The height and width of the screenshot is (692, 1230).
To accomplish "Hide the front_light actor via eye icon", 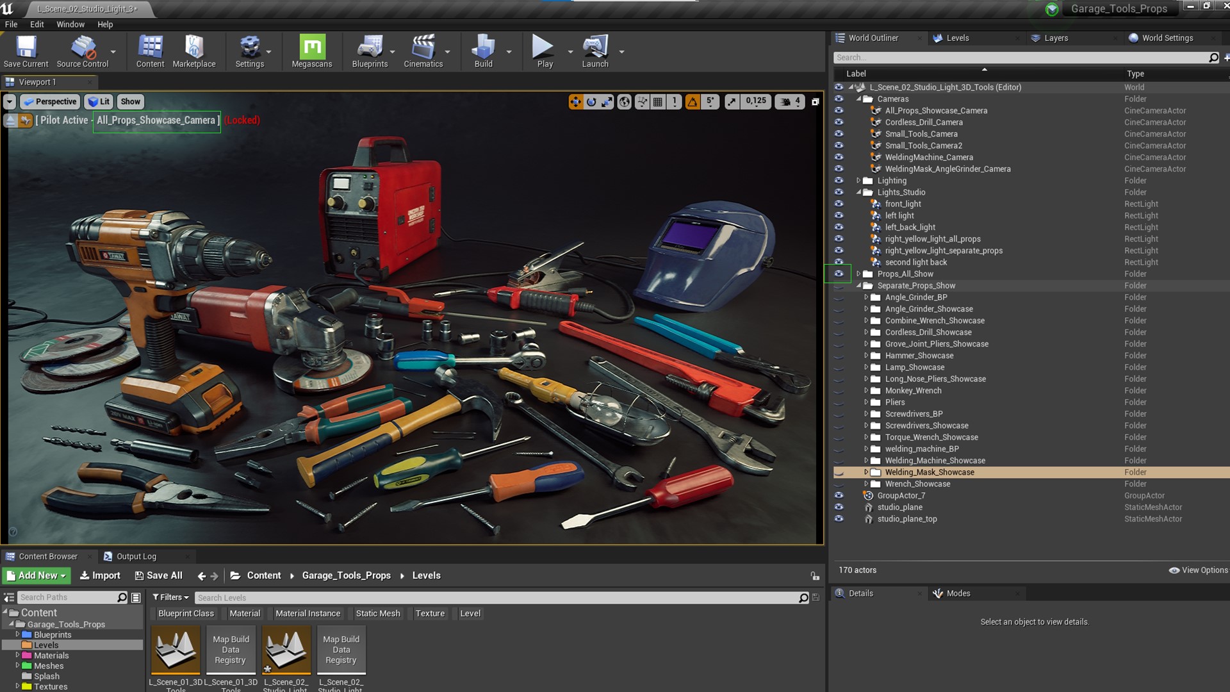I will [x=839, y=204].
